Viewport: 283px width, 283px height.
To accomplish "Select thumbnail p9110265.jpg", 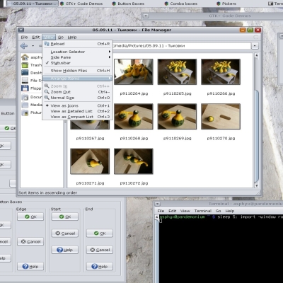I will (x=177, y=72).
